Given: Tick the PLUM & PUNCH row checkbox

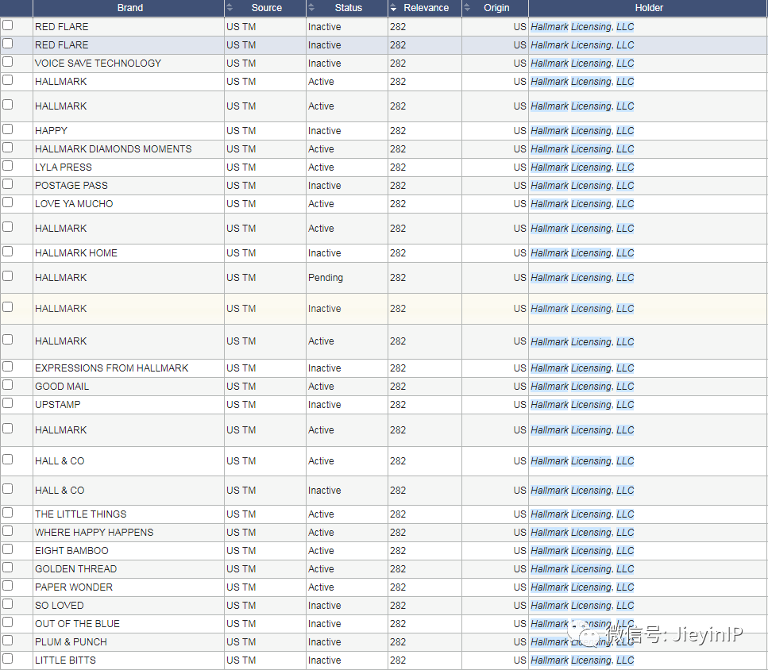Looking at the screenshot, I should [7, 641].
